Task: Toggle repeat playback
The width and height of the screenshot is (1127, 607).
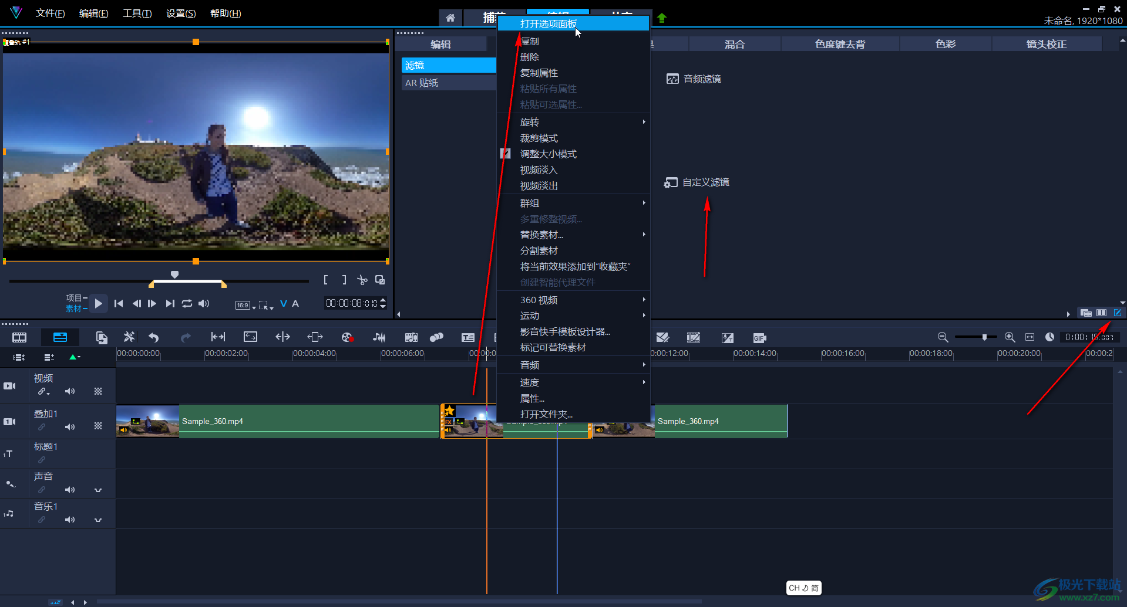Action: point(187,304)
